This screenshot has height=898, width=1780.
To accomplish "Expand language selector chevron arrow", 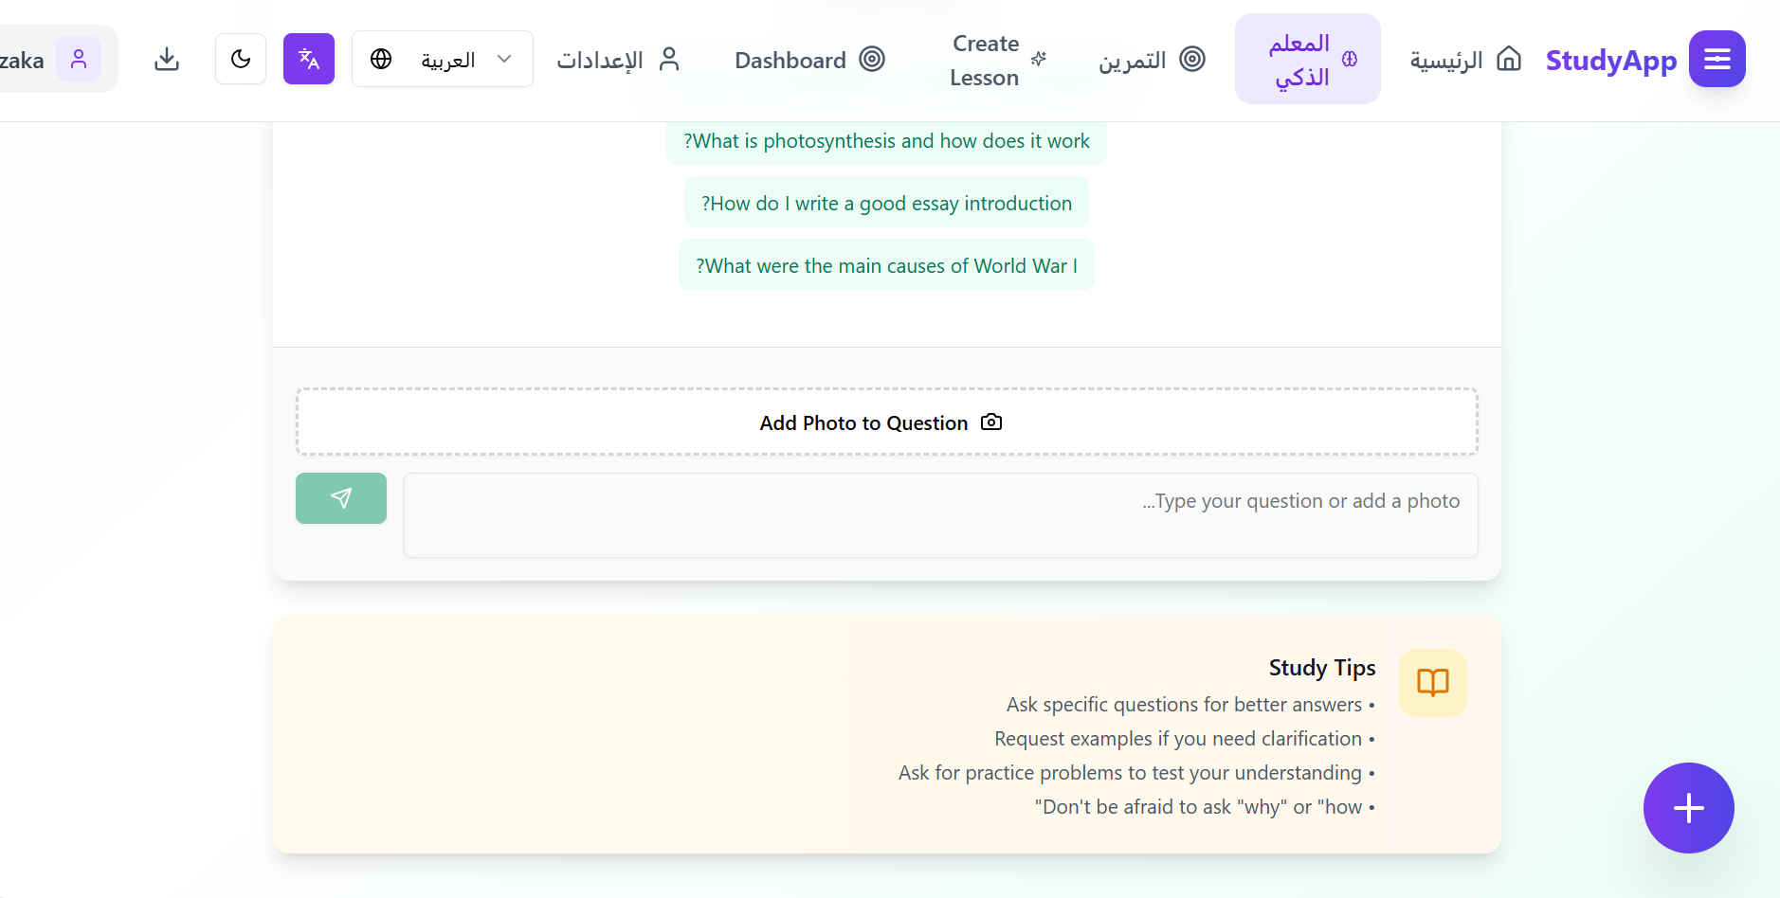I will [x=504, y=59].
